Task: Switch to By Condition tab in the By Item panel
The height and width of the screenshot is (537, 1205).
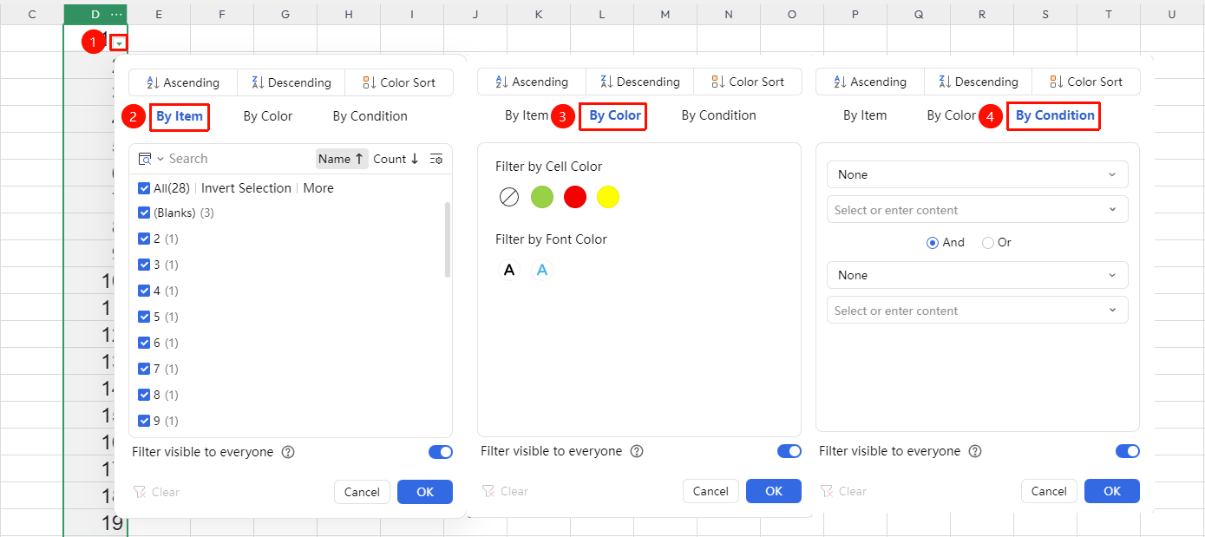Action: [x=370, y=116]
